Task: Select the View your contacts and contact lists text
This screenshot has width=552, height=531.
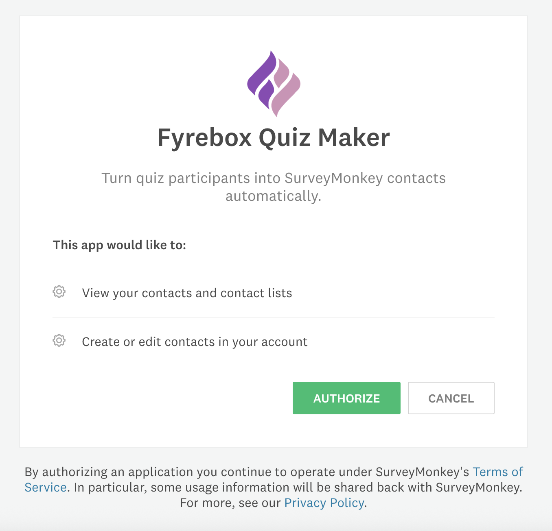Action: [187, 293]
